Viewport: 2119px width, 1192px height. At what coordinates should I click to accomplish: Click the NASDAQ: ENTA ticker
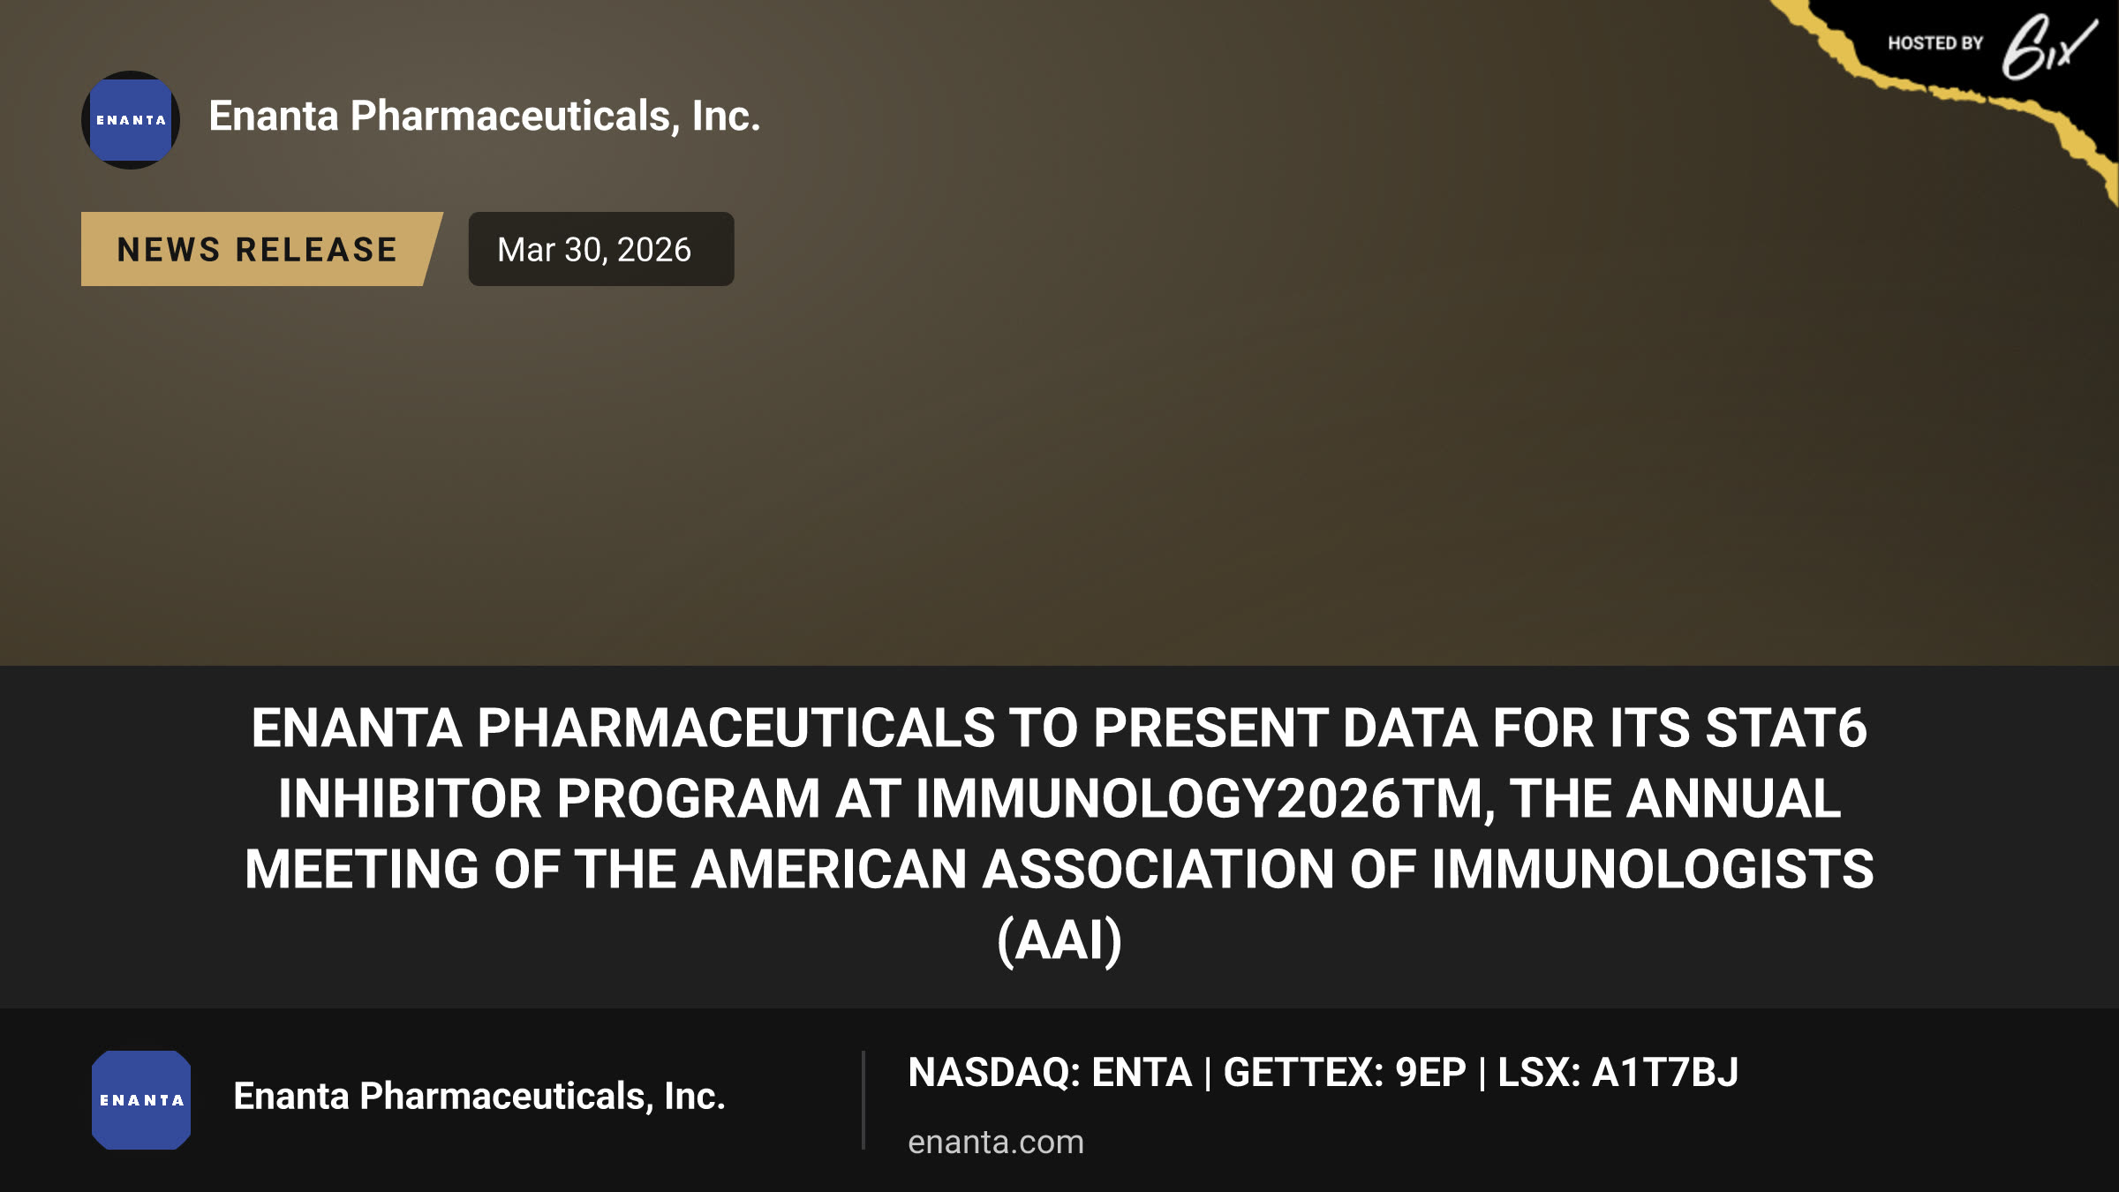click(1050, 1073)
